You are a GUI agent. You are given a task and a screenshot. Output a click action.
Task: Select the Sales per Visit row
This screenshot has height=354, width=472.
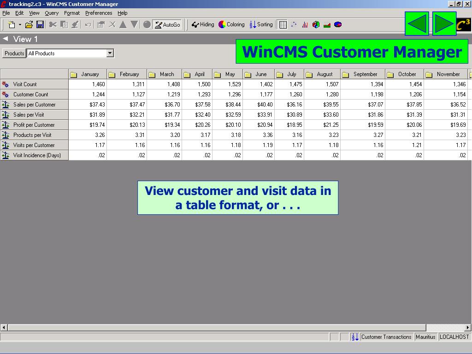click(34, 115)
